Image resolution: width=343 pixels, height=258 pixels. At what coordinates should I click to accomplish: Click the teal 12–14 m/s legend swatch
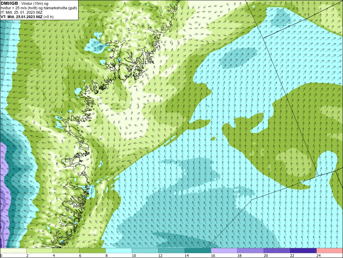pyautogui.click(x=171, y=250)
